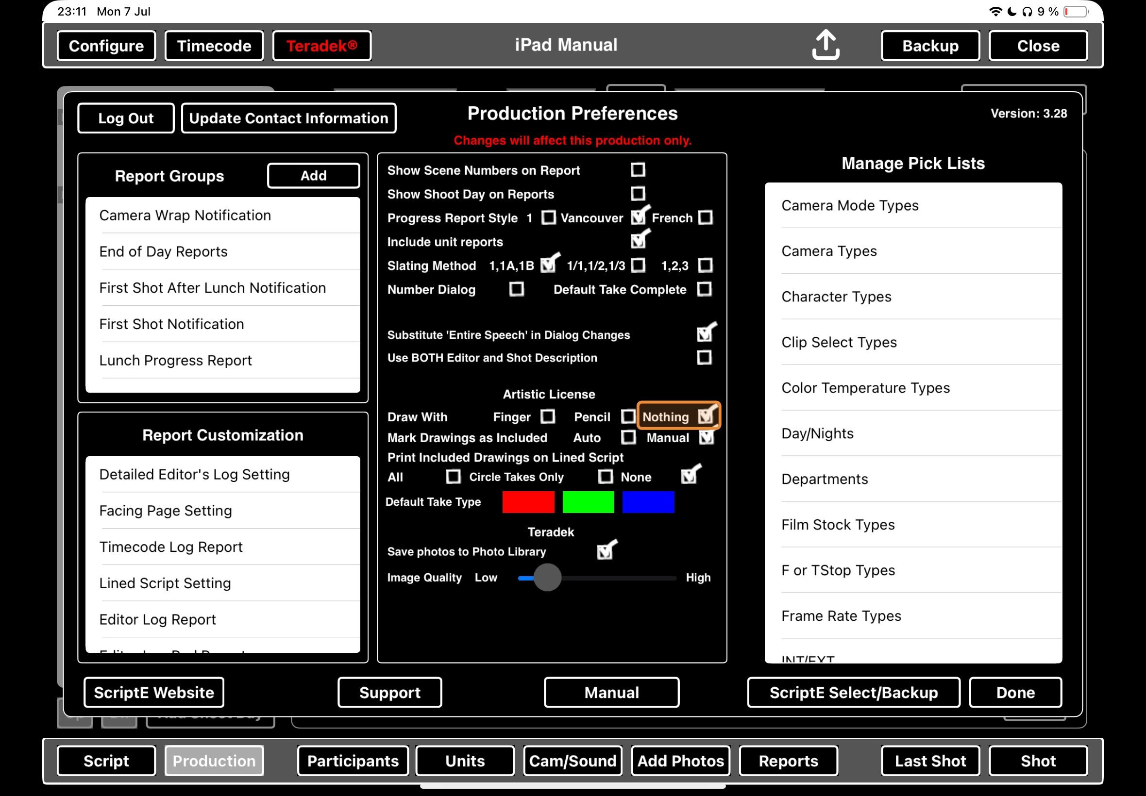The image size is (1146, 796).
Task: Tap the share/upload icon in top bar
Action: click(825, 45)
